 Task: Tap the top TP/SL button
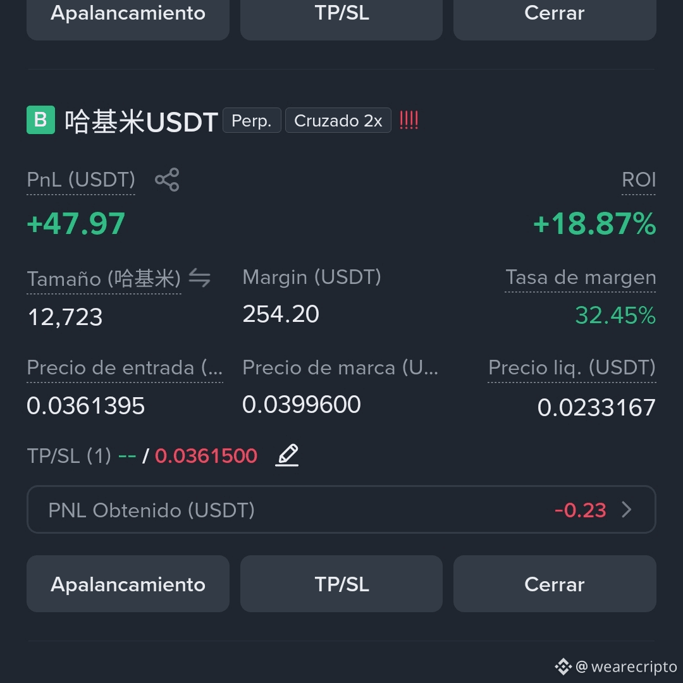[x=341, y=18]
